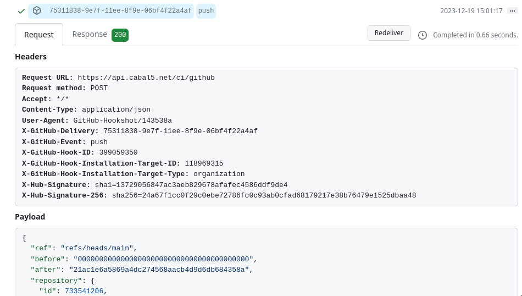Screen dimensions: 522x296
Task: Click the X-Hub-Signature-256 sha256 value
Action: pyautogui.click(x=264, y=195)
